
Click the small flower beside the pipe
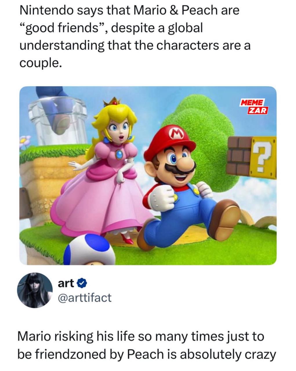[x=24, y=142]
